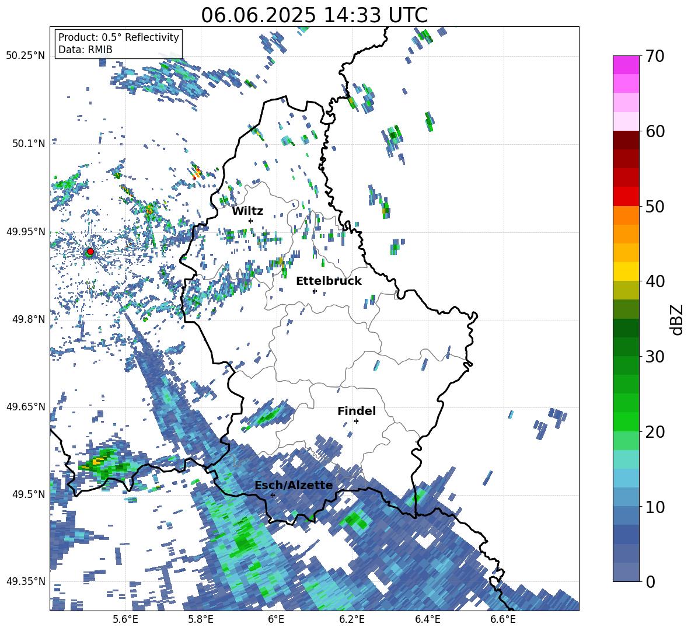Screen dimensions: 691x631
Task: Click the 0 colorbar tick label
Action: click(650, 582)
